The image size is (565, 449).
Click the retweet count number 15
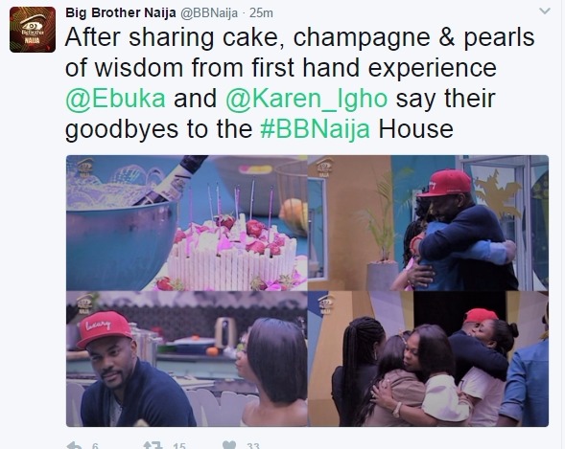tap(179, 446)
